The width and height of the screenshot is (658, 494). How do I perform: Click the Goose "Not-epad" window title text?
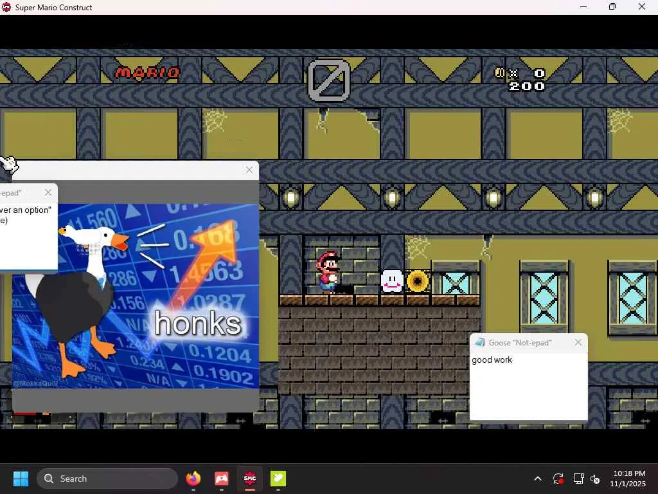pos(520,343)
